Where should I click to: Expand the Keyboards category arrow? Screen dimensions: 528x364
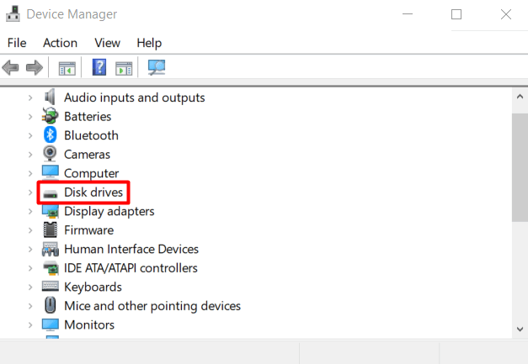click(x=30, y=287)
